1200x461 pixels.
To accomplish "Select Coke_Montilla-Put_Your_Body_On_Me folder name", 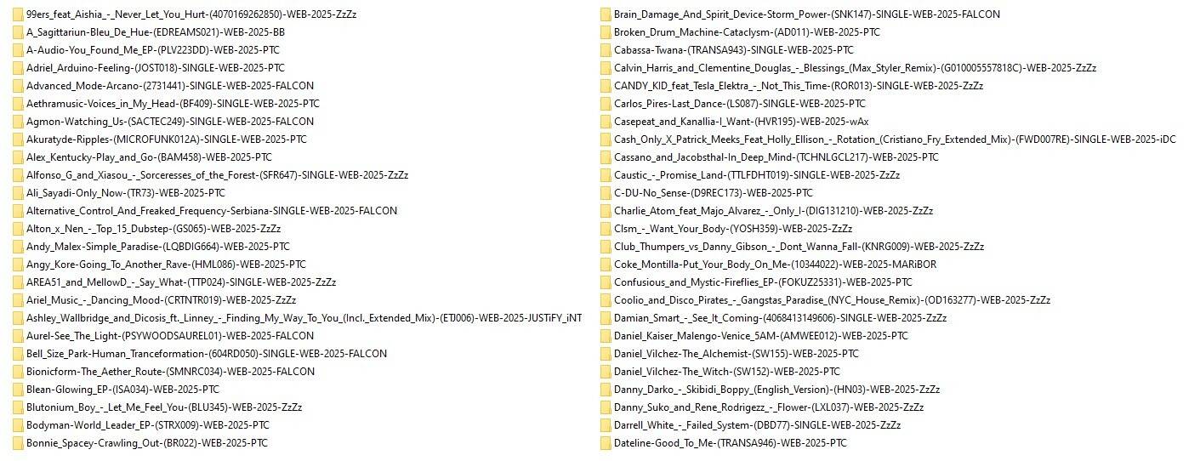I will click(775, 265).
